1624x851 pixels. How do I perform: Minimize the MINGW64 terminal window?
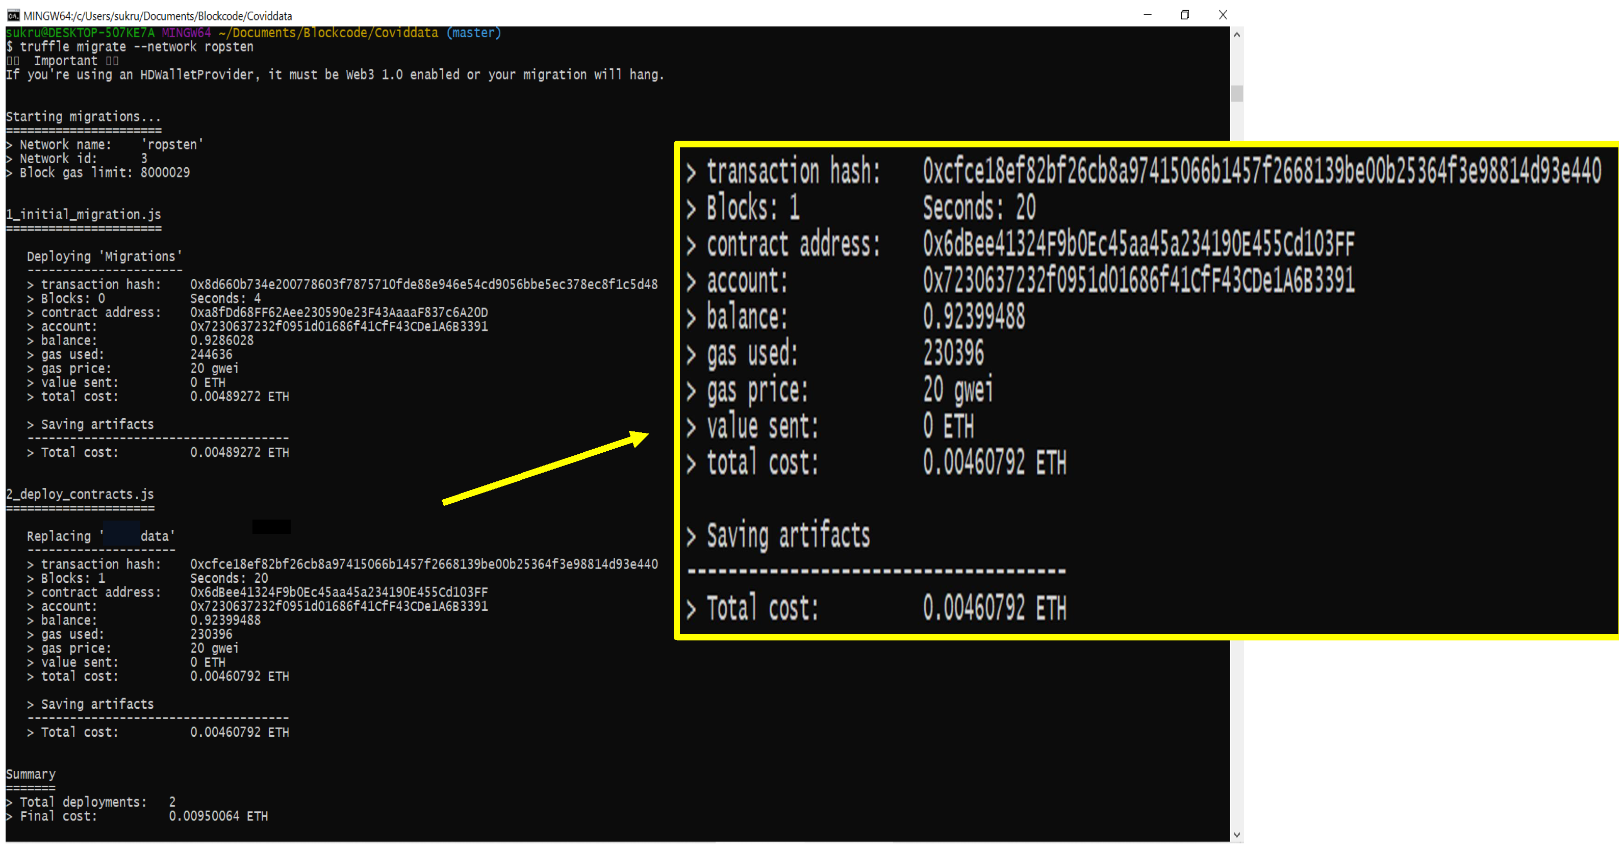[x=1147, y=14]
